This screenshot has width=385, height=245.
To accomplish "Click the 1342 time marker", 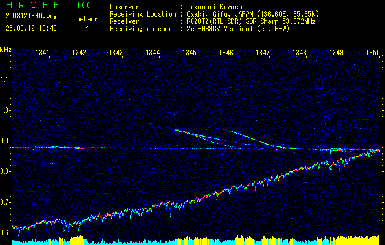I will tap(80, 52).
